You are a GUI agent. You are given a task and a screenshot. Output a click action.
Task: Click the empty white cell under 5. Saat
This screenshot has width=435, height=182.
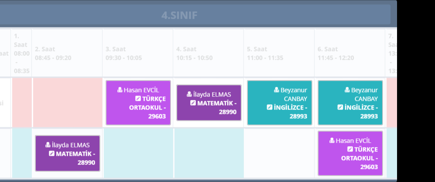tap(279, 153)
